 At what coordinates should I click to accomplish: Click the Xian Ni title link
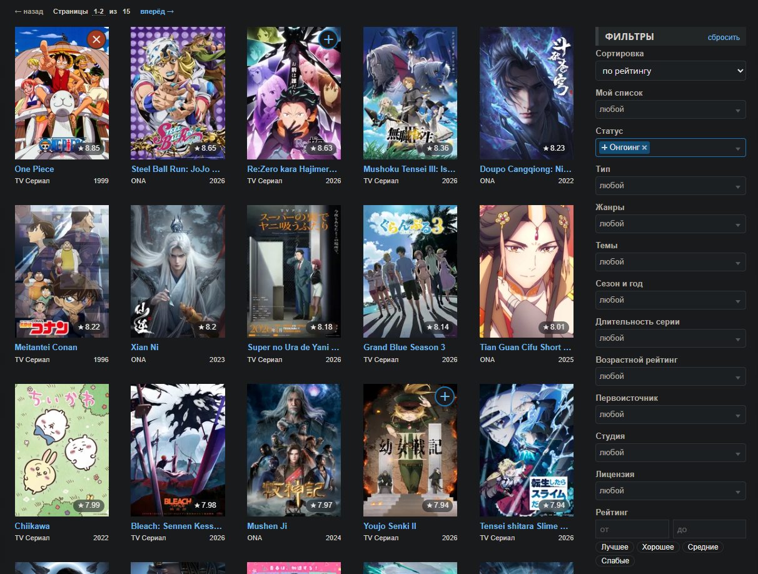pos(144,347)
